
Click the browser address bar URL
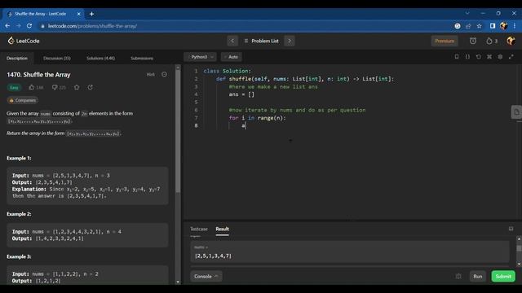92,26
